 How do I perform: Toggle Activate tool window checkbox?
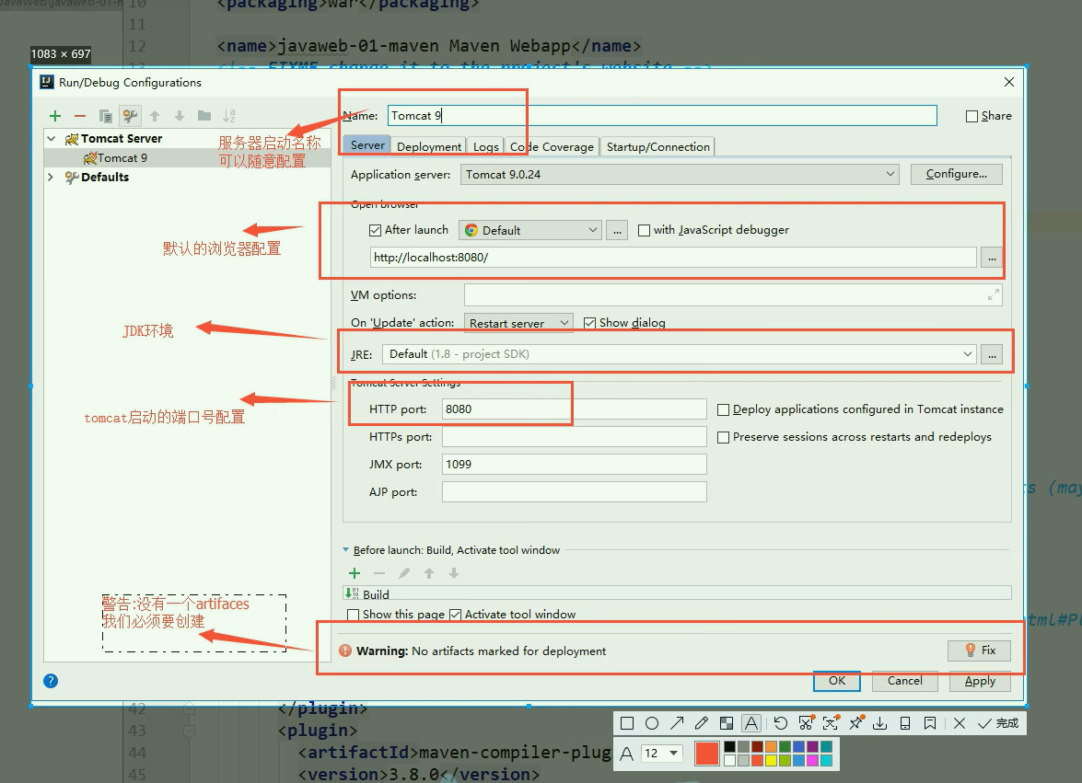click(456, 614)
